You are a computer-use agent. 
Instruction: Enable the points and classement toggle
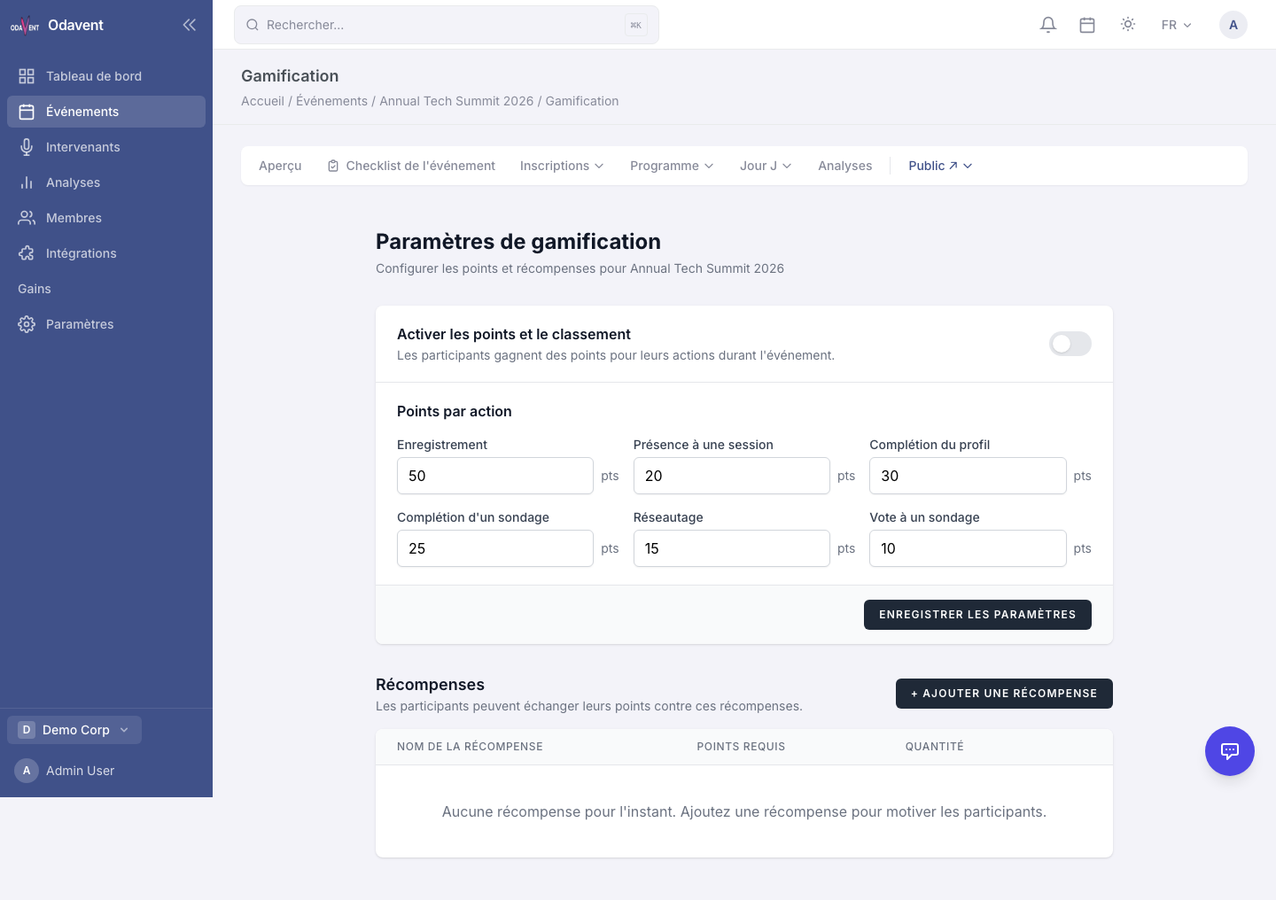[1070, 344]
